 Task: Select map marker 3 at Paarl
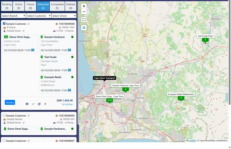205,40
